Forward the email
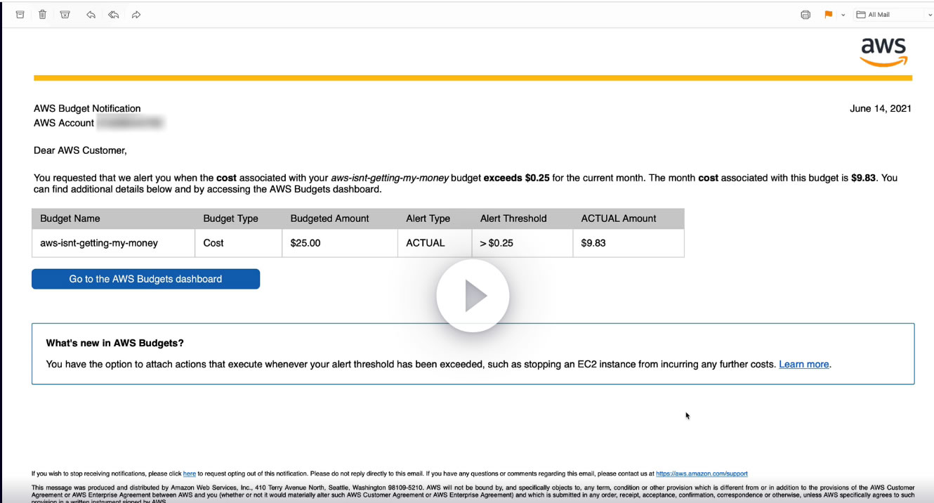Image resolution: width=934 pixels, height=503 pixels. point(136,14)
